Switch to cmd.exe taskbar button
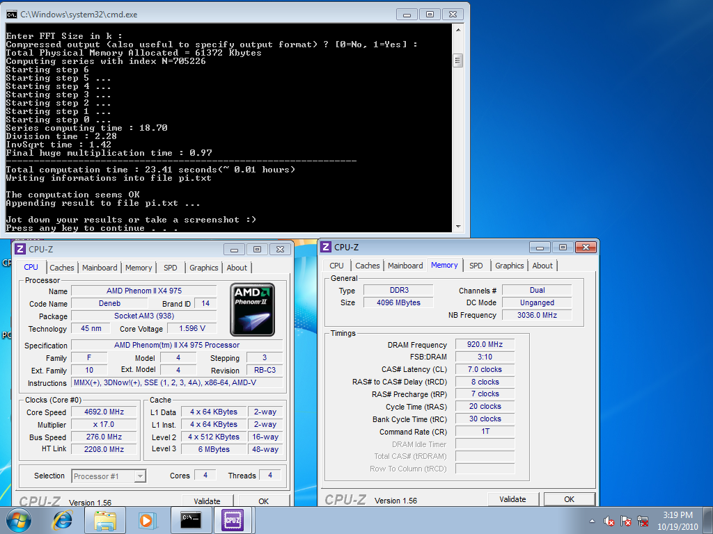Image resolution: width=713 pixels, height=534 pixels. [x=191, y=520]
